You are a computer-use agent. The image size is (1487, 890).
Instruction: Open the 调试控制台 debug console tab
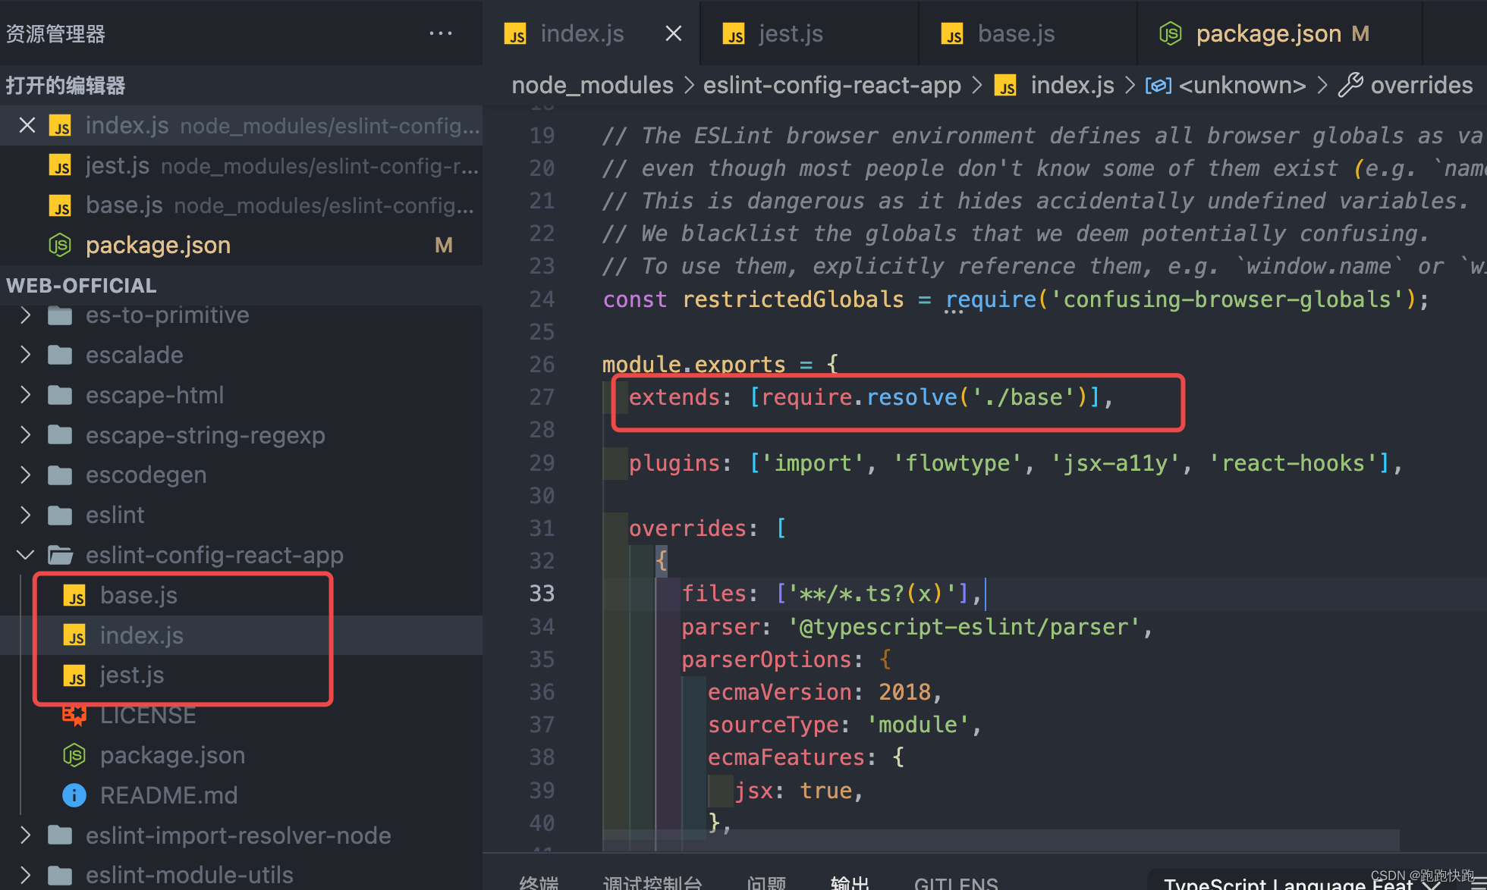[652, 882]
